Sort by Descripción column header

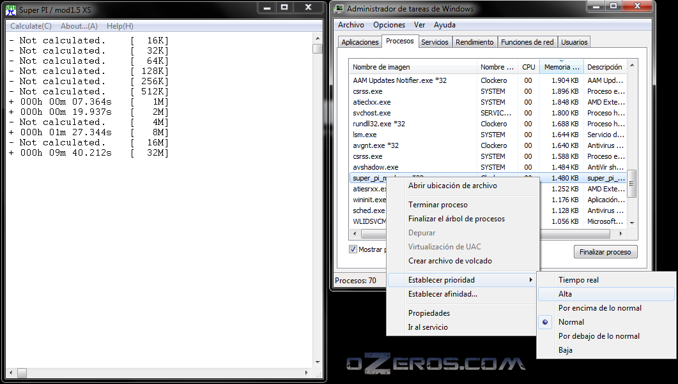(x=605, y=67)
